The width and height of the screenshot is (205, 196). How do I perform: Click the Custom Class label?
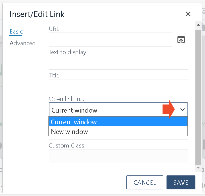pyautogui.click(x=66, y=146)
